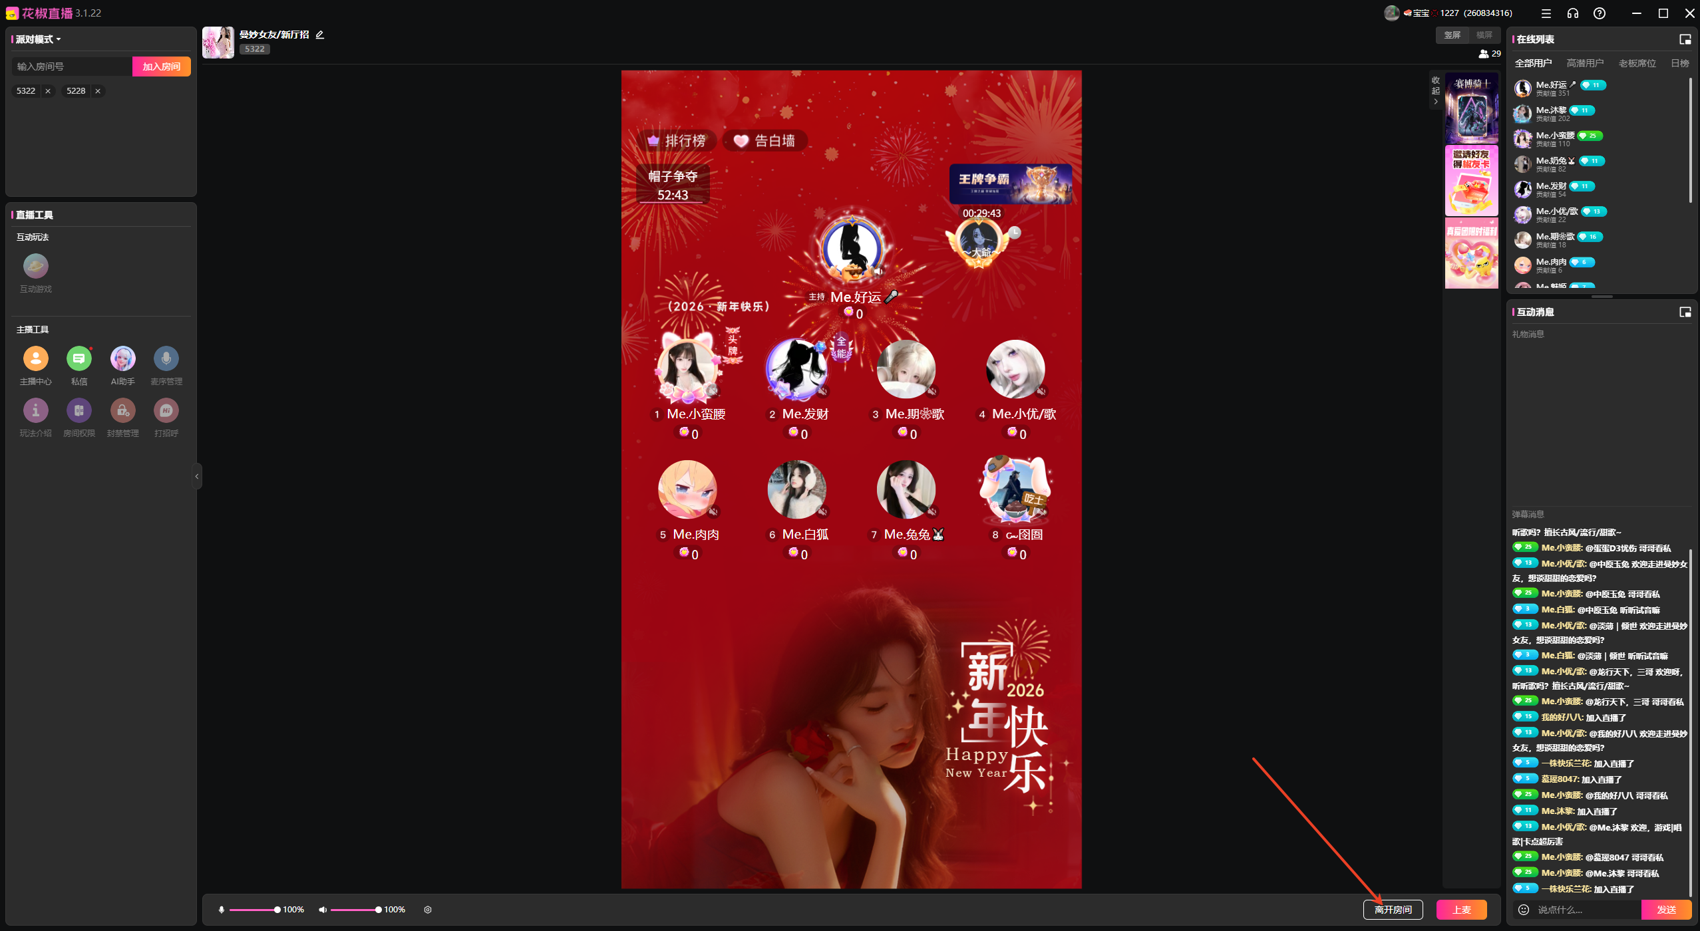Viewport: 1700px width, 931px height.
Task: Open the 私信 private messages icon
Action: [79, 358]
